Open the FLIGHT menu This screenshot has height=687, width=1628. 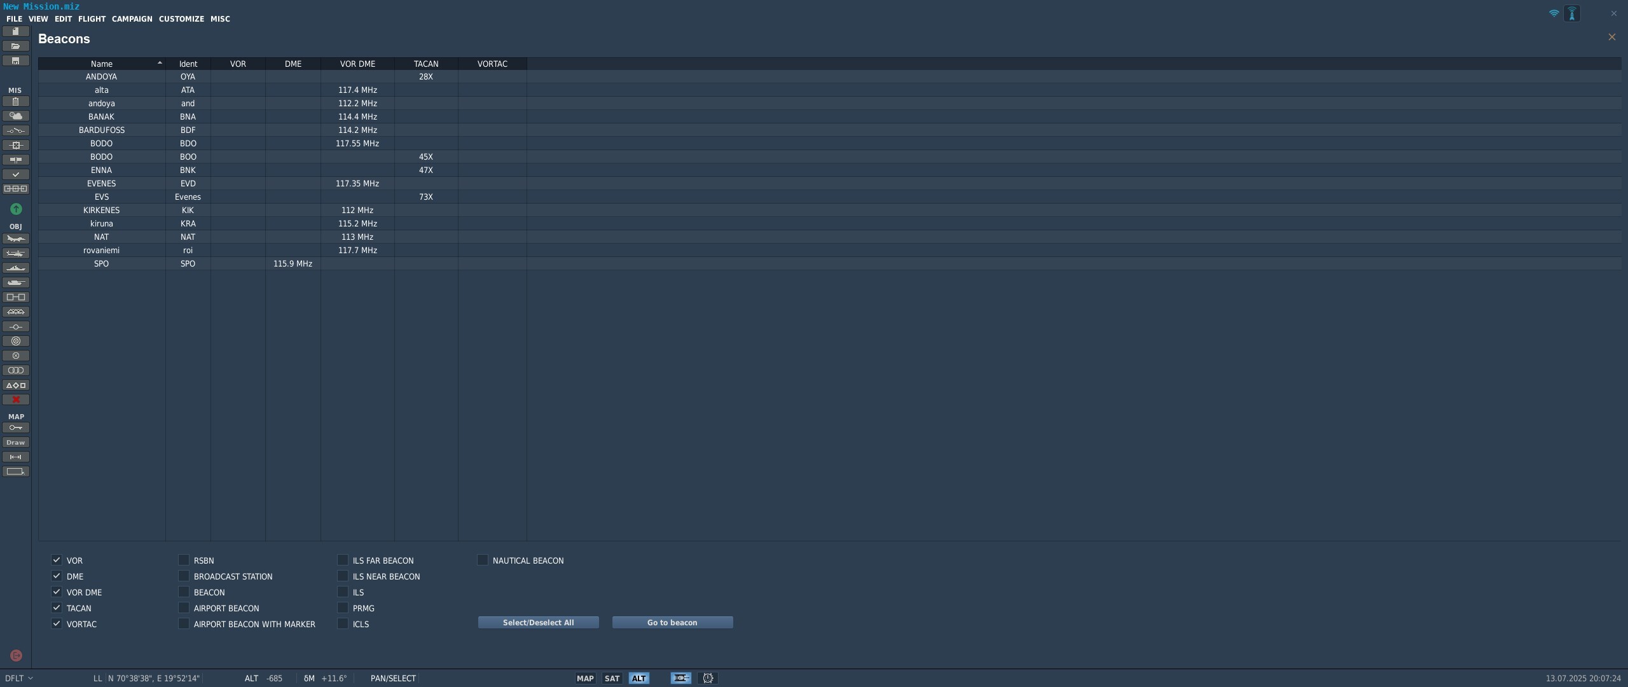pyautogui.click(x=92, y=19)
